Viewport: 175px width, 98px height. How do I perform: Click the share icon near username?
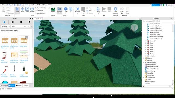[x=166, y=5]
